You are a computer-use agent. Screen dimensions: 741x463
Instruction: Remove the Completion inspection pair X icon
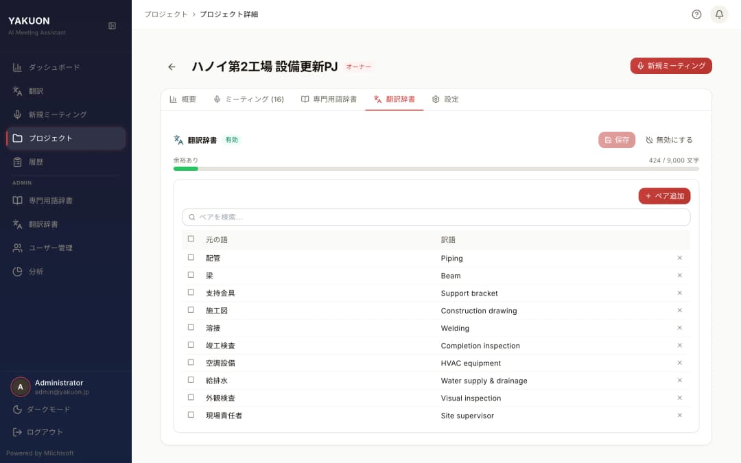(679, 345)
